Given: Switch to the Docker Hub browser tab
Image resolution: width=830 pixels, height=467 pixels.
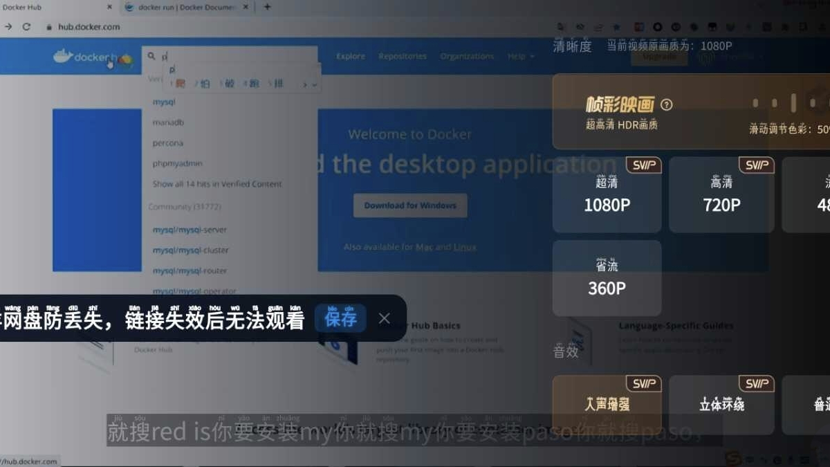Looking at the screenshot, I should [x=55, y=7].
